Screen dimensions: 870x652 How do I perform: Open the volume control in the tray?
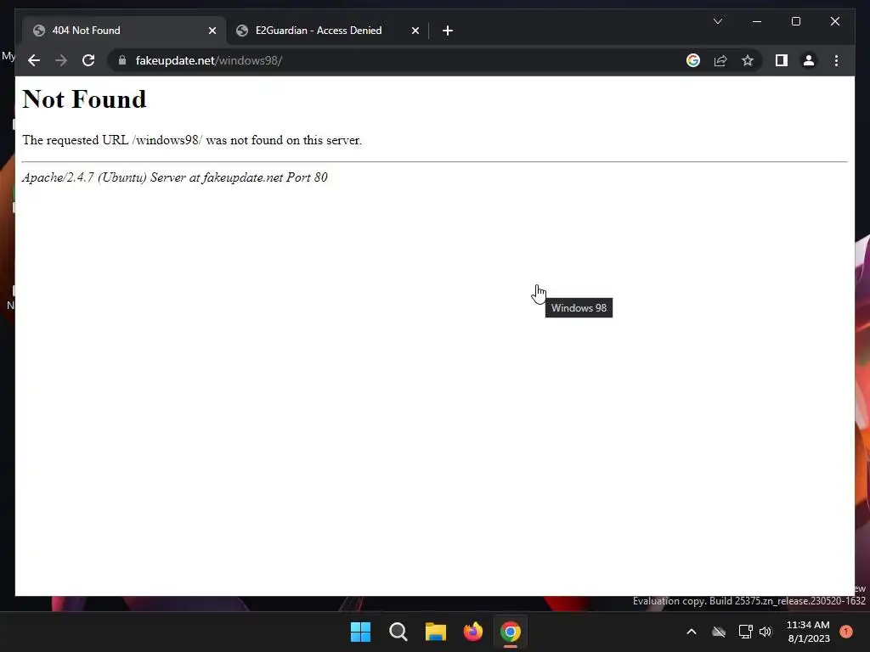(765, 632)
